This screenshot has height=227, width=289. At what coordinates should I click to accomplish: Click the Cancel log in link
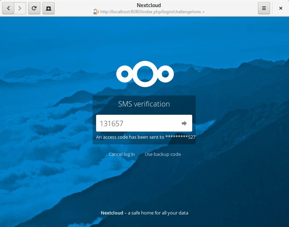pos(122,154)
